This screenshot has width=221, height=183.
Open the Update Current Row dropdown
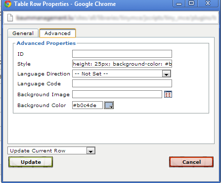51,150
